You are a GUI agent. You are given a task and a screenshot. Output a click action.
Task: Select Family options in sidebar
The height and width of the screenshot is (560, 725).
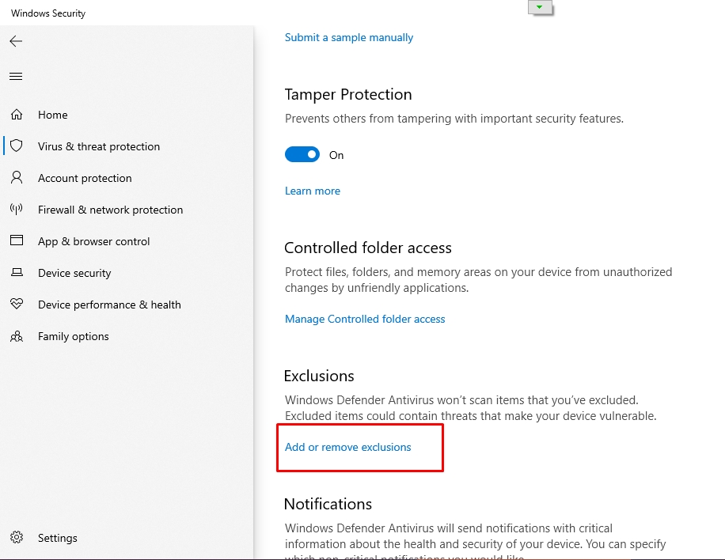click(73, 336)
